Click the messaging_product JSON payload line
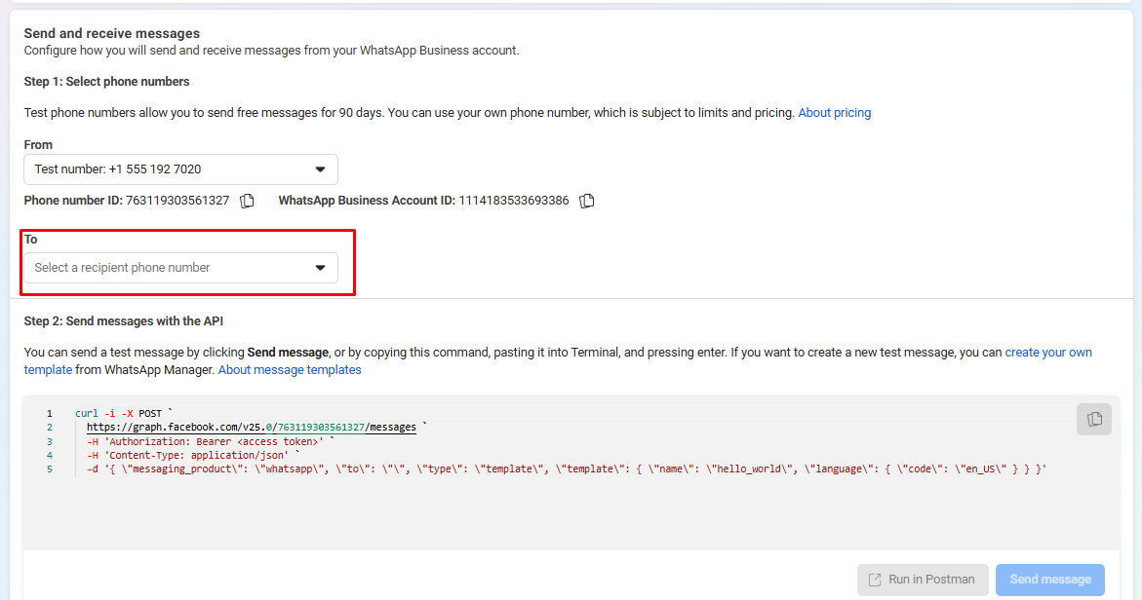The width and height of the screenshot is (1142, 600). coord(567,469)
